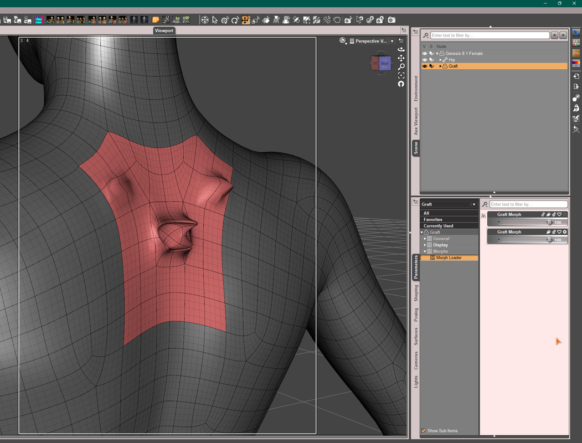Open the Graft node selection dropdown
Screen dimensions: 582x443
474,204
